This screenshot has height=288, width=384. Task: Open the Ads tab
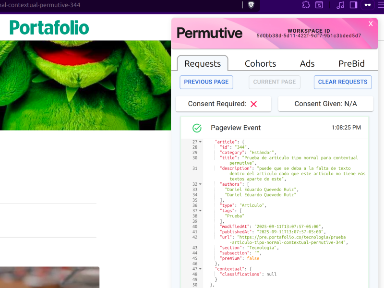click(x=307, y=63)
